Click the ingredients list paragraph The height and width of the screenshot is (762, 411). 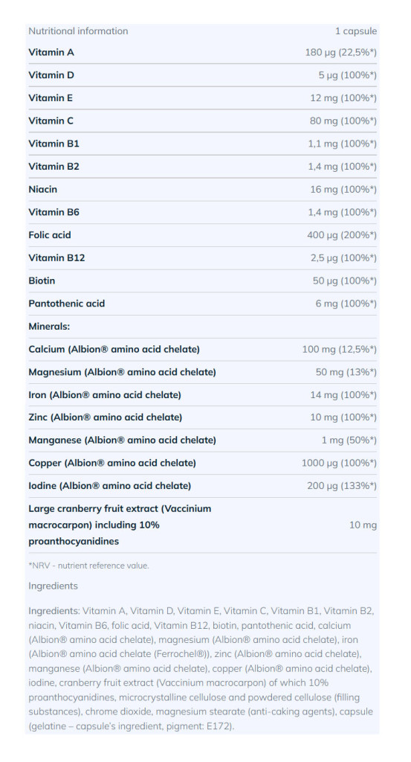201,669
